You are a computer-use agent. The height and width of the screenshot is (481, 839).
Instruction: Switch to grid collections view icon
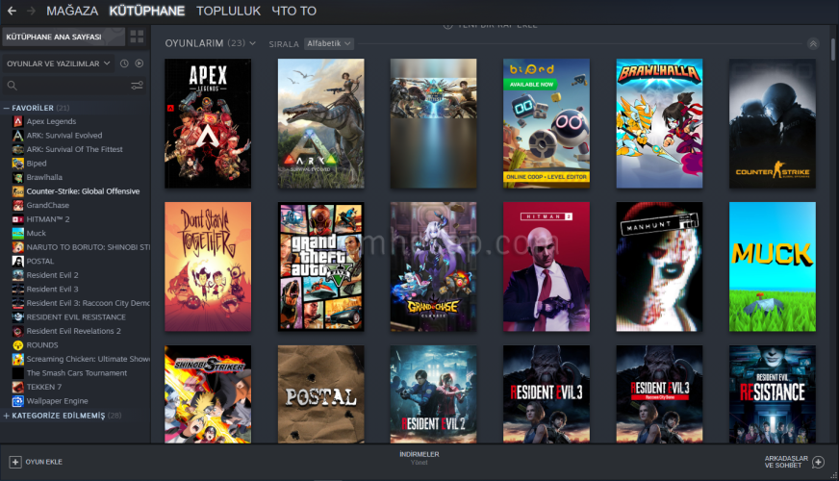(x=137, y=37)
